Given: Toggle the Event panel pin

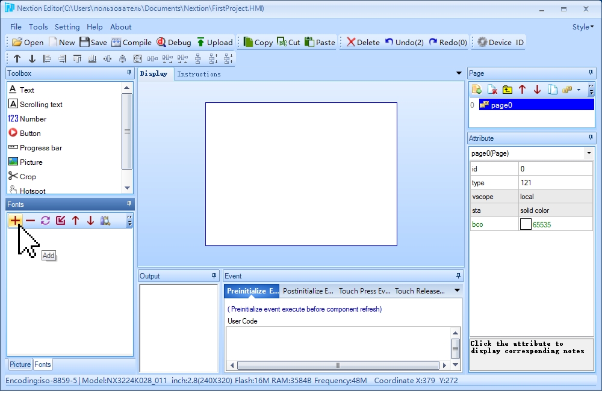Looking at the screenshot, I should tap(458, 275).
